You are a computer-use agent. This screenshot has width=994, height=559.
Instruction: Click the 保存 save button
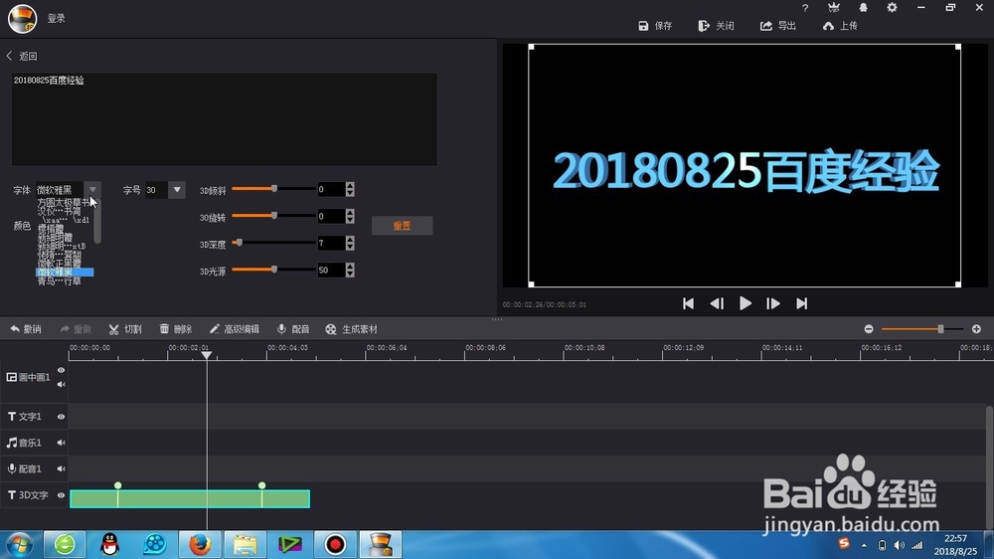[655, 26]
